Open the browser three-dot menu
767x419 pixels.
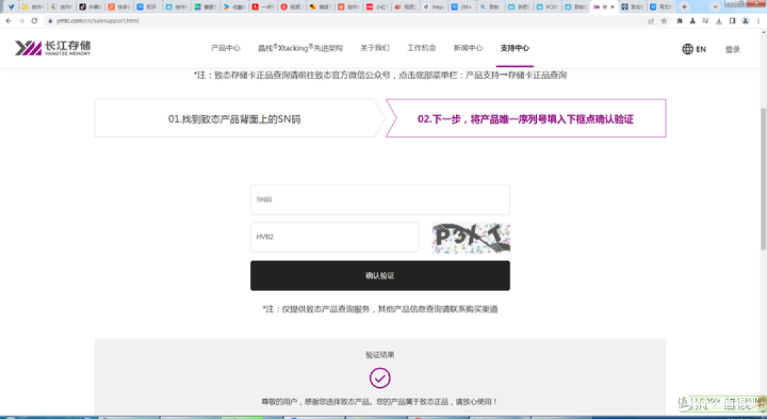758,21
